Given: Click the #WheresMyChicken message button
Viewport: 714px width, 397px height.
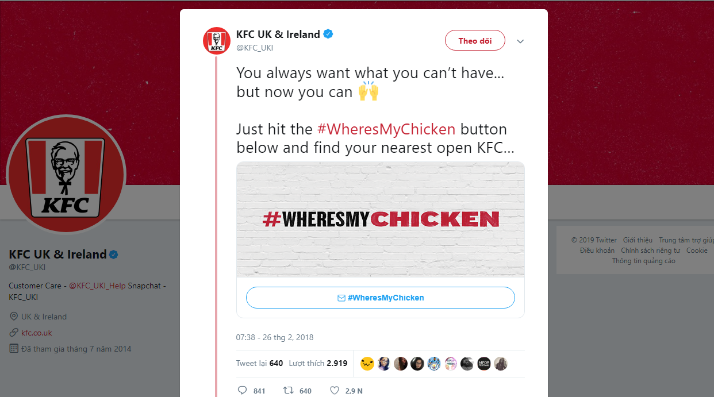Looking at the screenshot, I should (380, 298).
